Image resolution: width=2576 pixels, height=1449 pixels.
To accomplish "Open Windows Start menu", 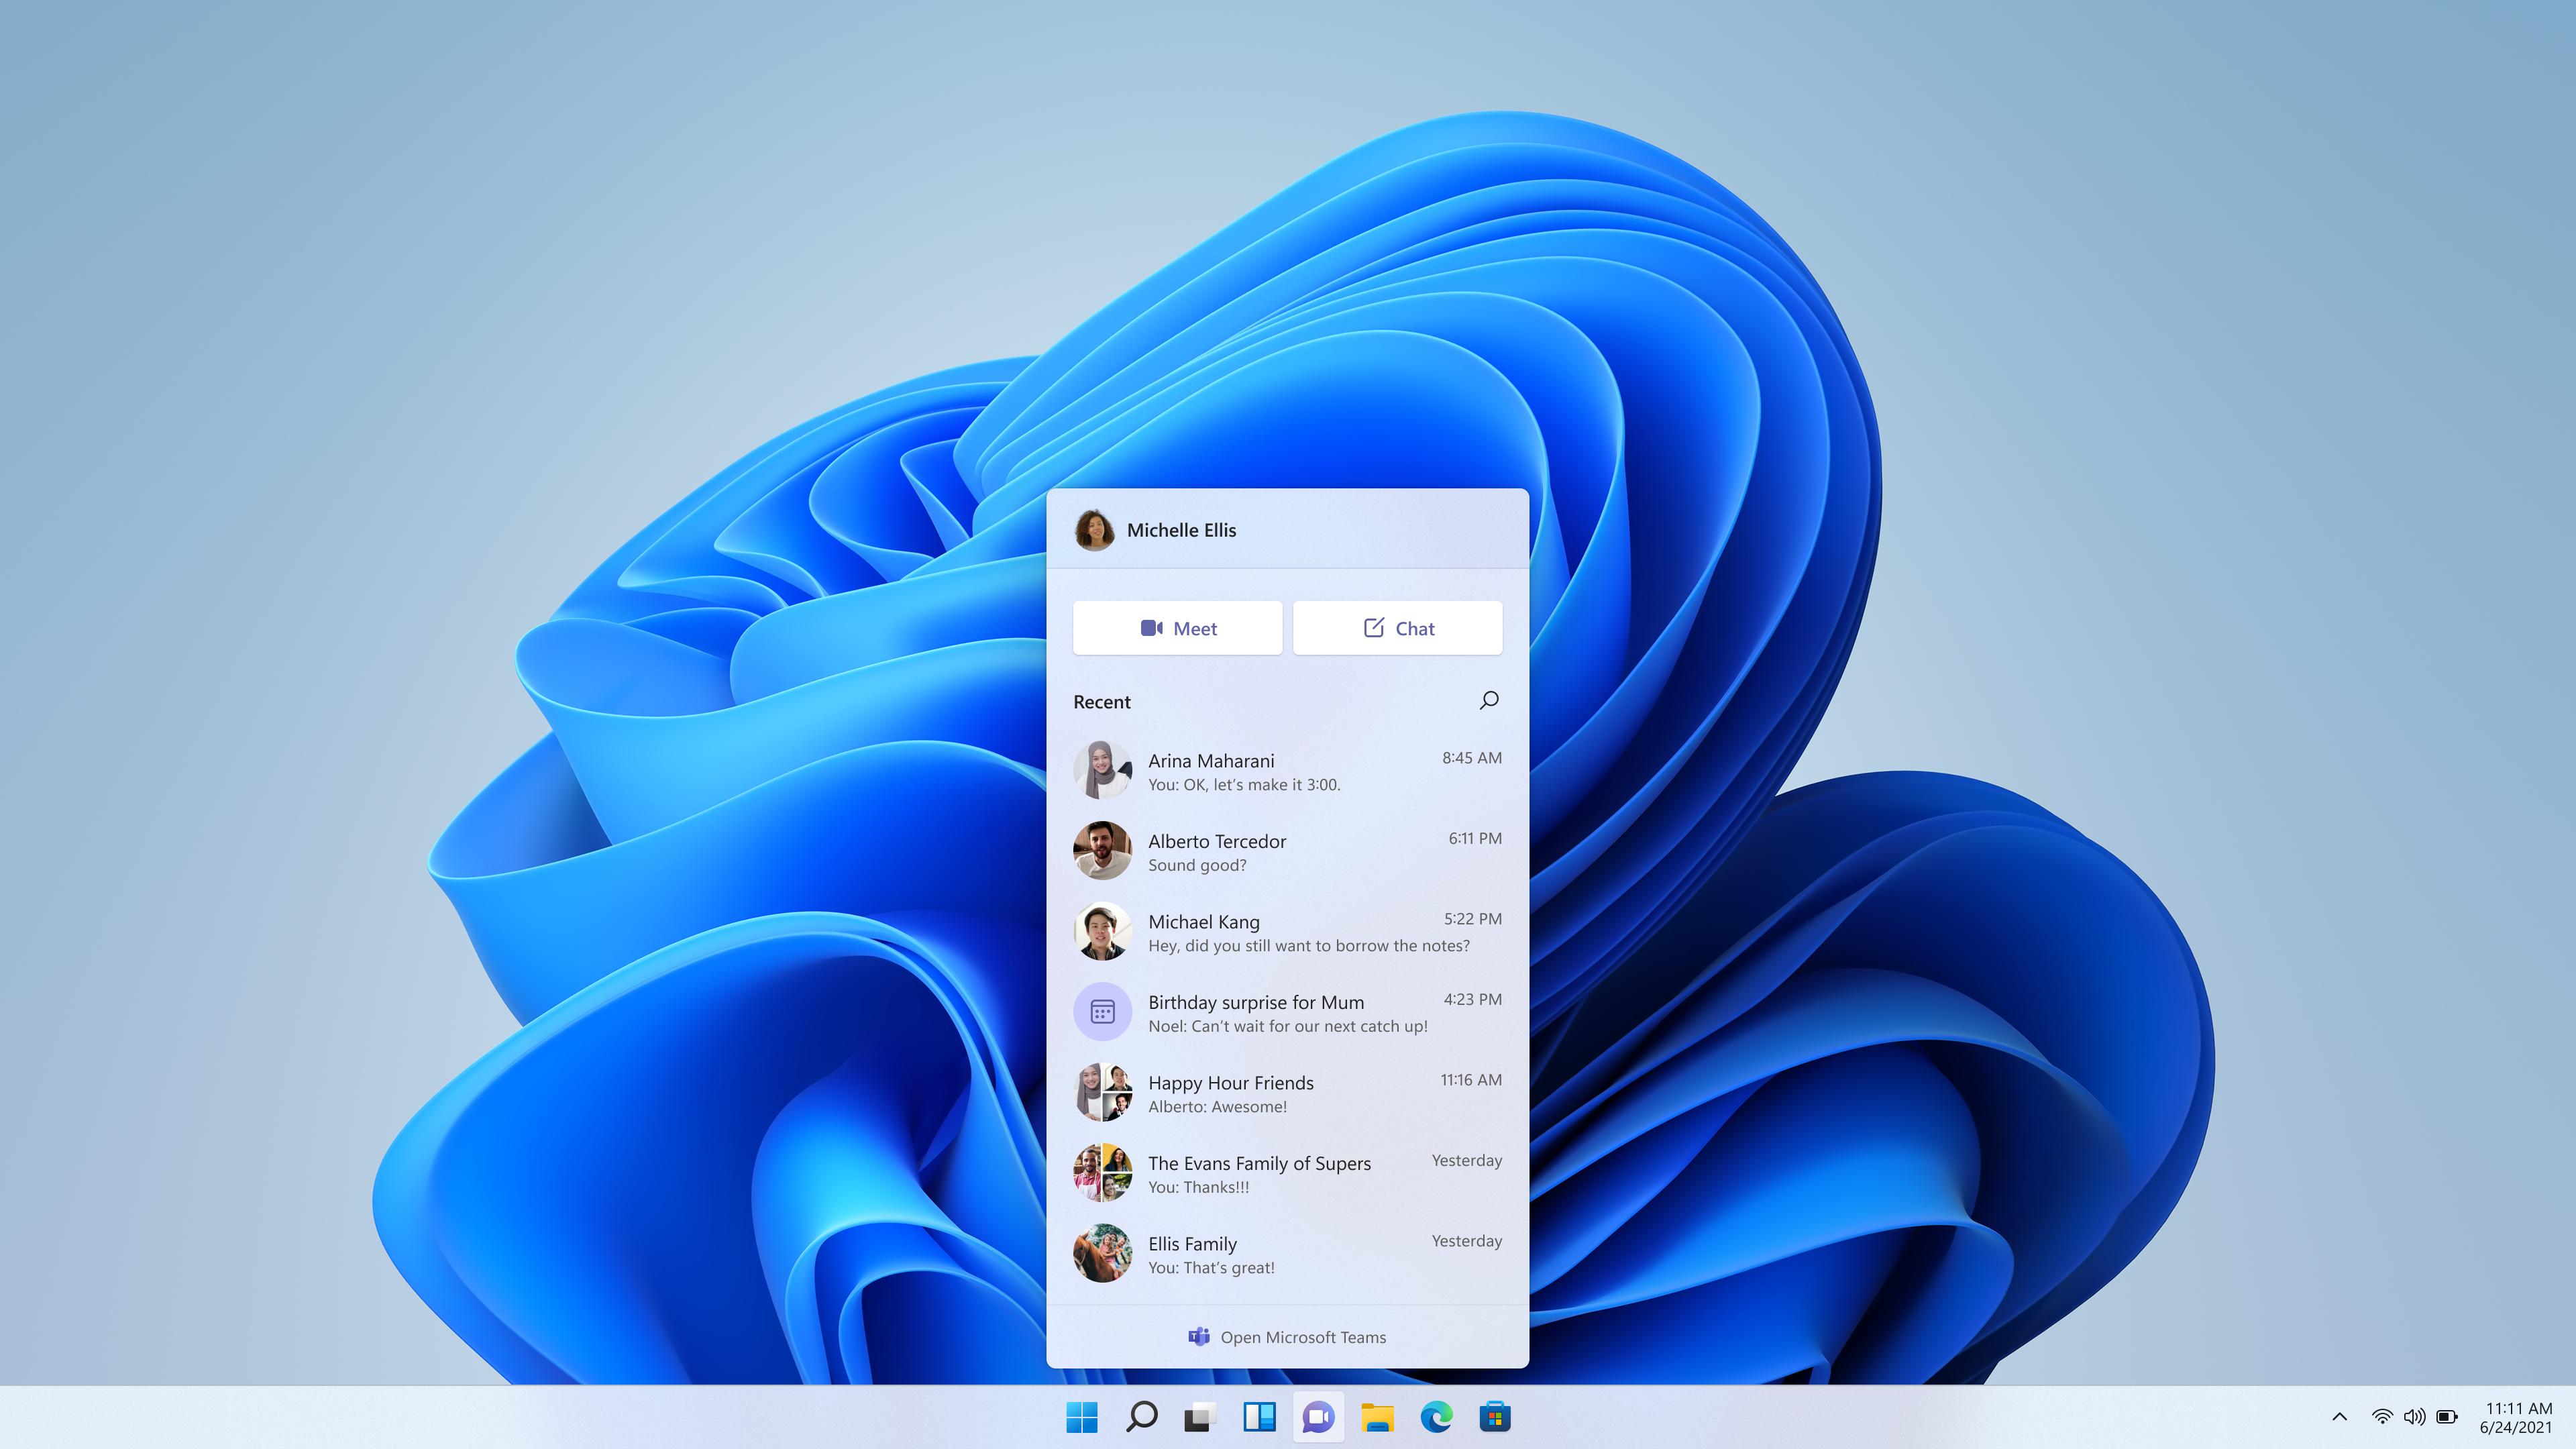I will [x=1081, y=1415].
